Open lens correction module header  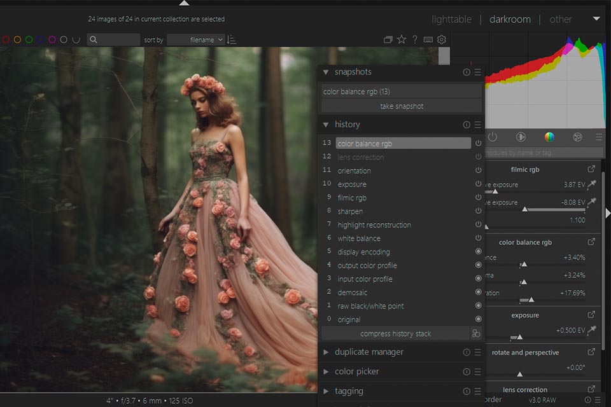[525, 389]
